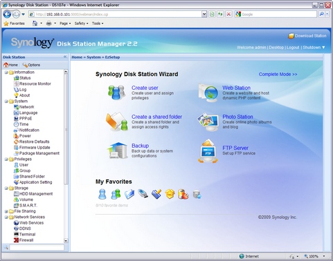
Task: Collapse the System tree folder
Action: pos(6,101)
